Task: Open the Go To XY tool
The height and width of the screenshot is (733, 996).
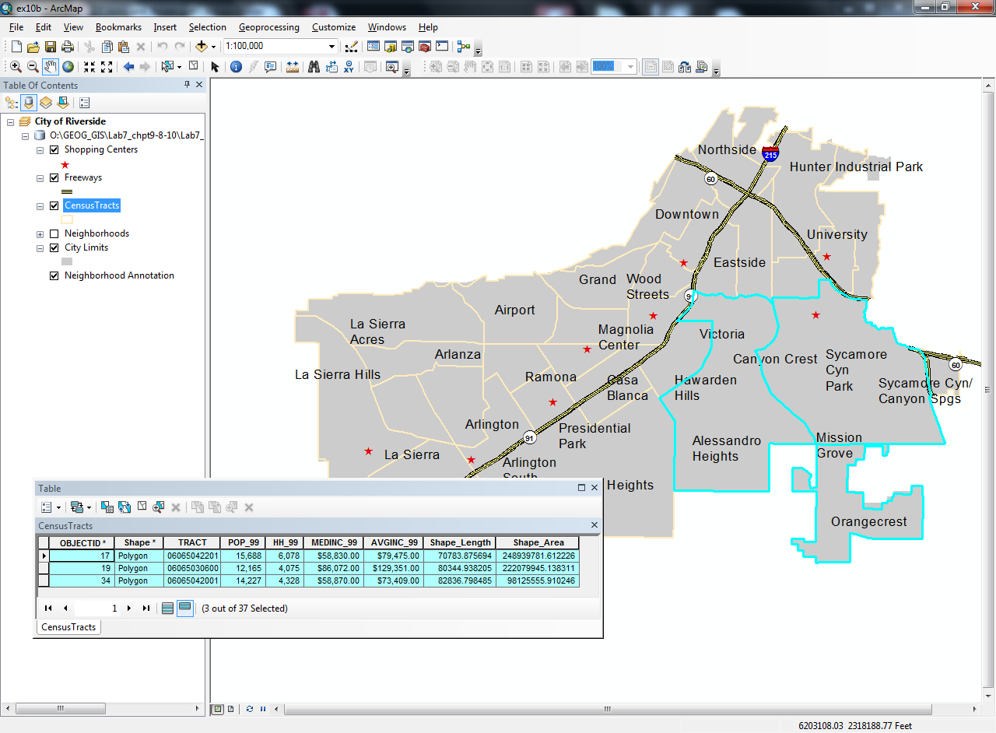Action: point(349,67)
